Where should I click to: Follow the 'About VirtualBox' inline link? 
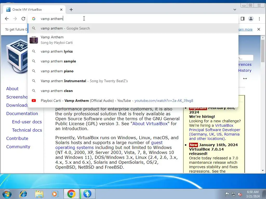(x=150, y=124)
